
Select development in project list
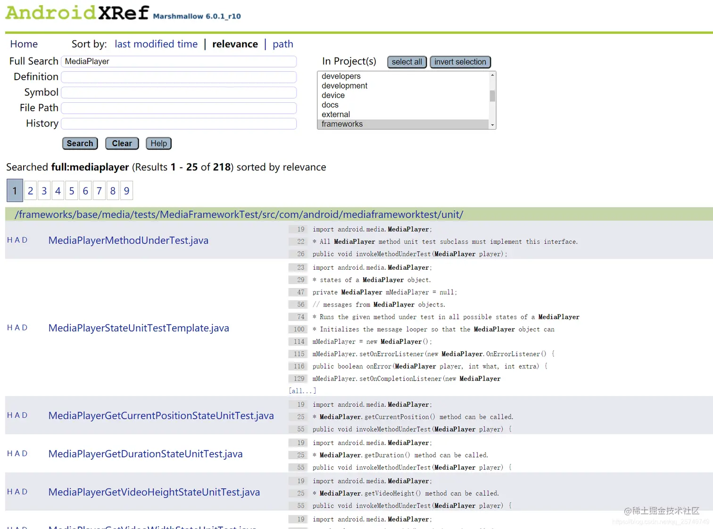pyautogui.click(x=403, y=86)
